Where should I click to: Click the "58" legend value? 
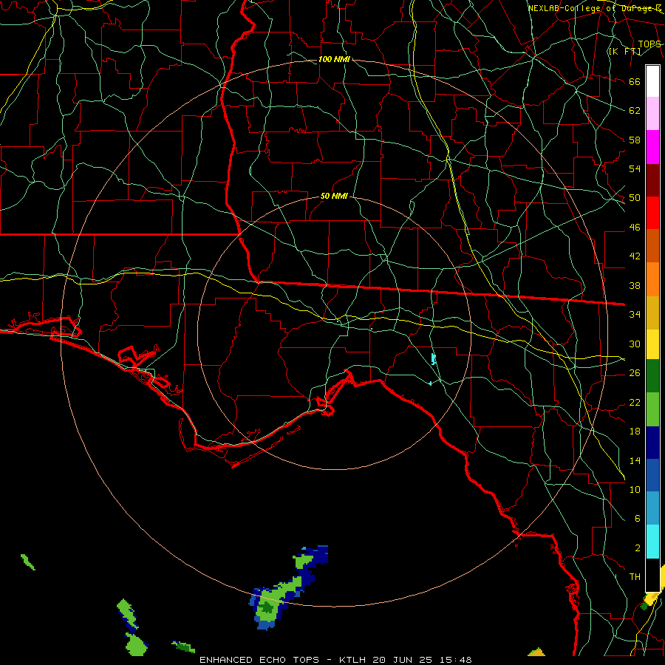635,140
